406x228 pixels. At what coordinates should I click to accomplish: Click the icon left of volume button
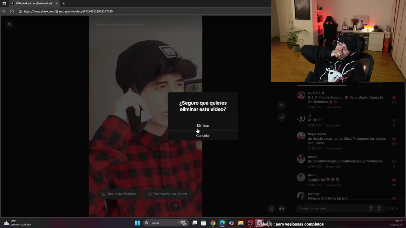pyautogui.click(x=272, y=208)
